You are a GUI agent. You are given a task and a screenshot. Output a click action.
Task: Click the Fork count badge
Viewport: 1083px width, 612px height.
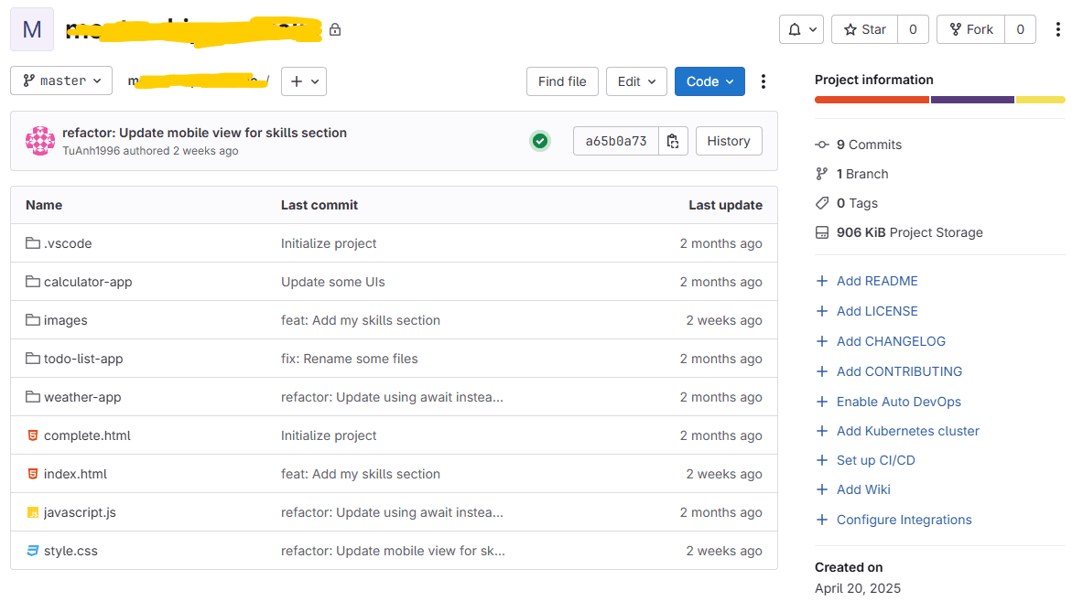coord(1020,28)
